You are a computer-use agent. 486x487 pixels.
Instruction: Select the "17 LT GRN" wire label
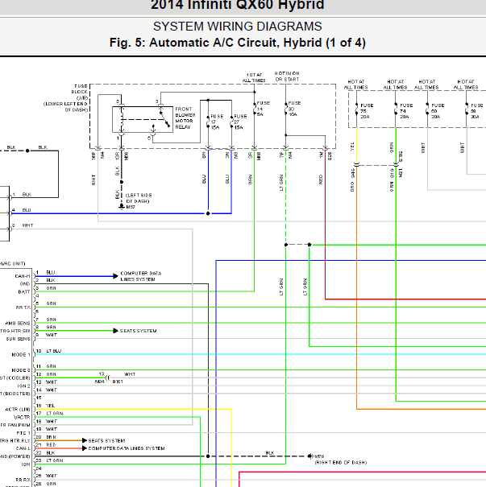49,414
